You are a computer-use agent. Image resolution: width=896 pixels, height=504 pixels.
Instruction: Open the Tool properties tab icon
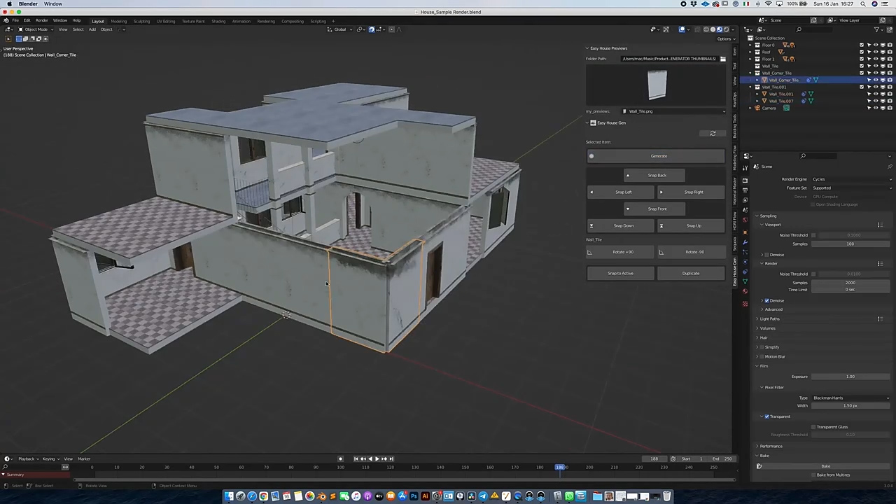pos(745,168)
